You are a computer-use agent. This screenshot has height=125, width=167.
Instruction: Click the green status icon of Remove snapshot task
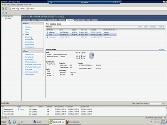point(30,109)
